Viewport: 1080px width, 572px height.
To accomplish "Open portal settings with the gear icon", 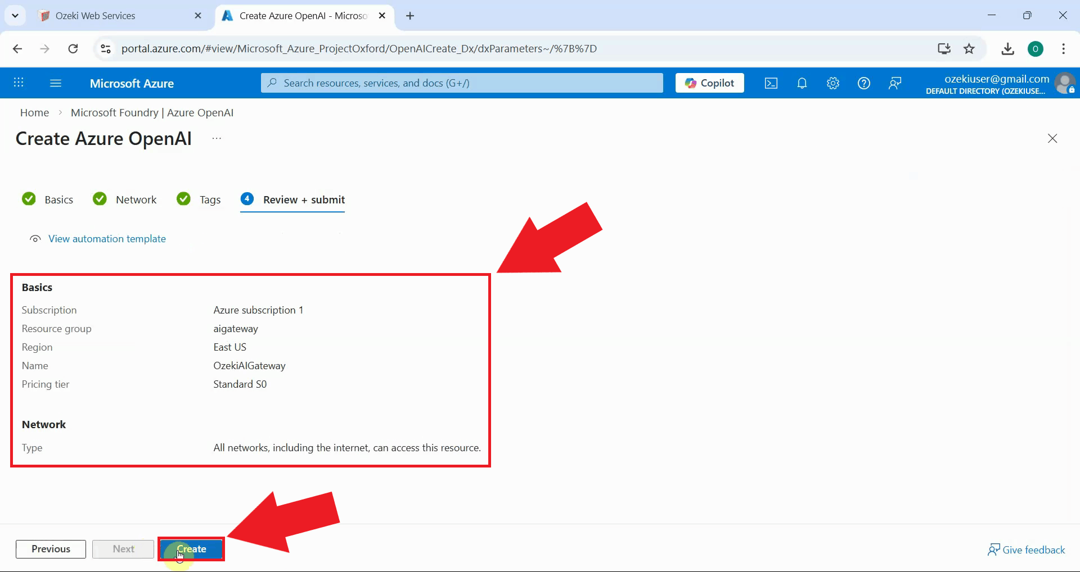I will (x=832, y=83).
